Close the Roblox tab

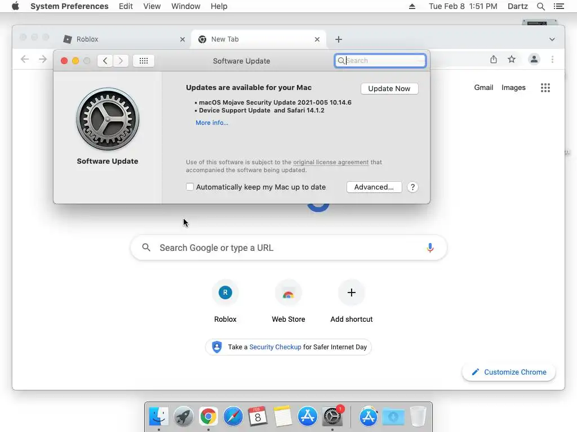pos(182,39)
